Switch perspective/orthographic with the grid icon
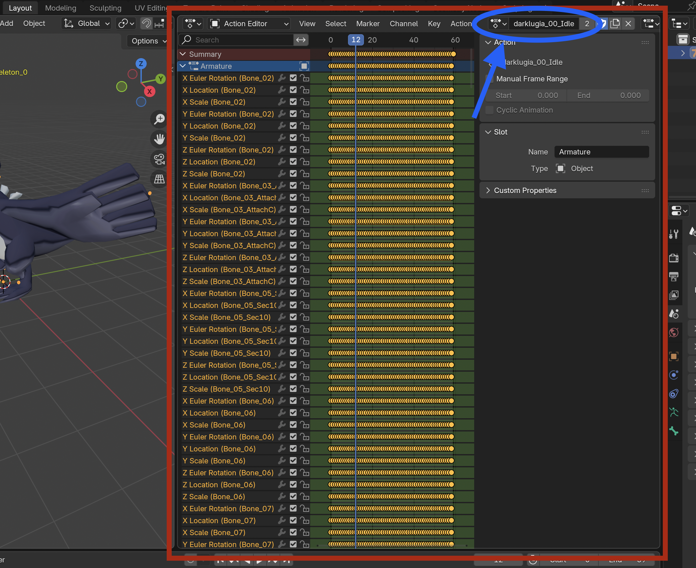Image resolution: width=696 pixels, height=568 pixels. click(160, 179)
